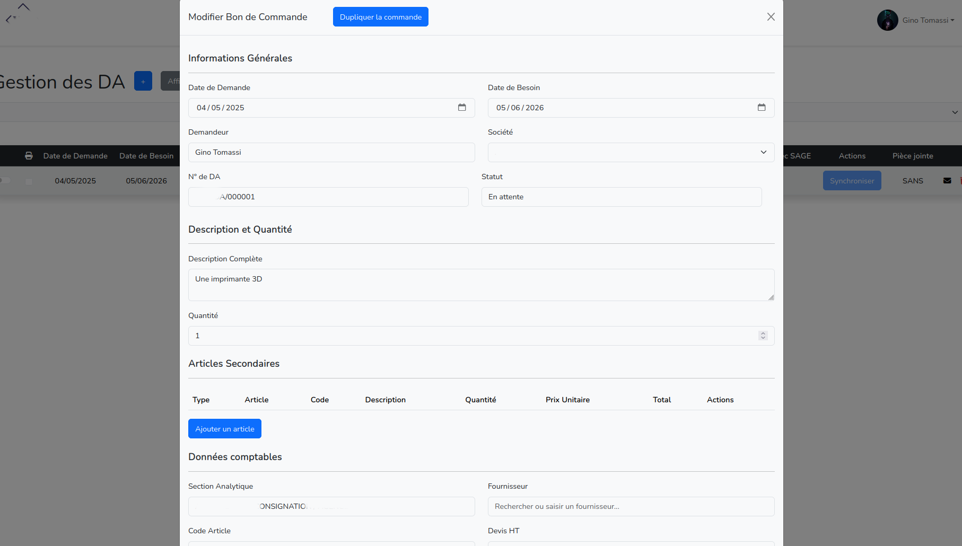962x546 pixels.
Task: Click the Fournisseur search field
Action: pos(631,506)
